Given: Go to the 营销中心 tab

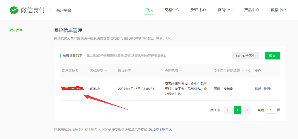Looking at the screenshot, I should point(225,10).
